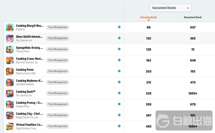Click Time Management tag on Cooking Diary row
The image size is (215, 133).
point(58,27)
